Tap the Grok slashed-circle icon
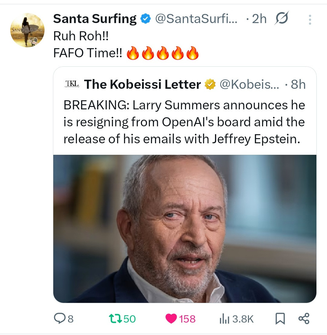The width and height of the screenshot is (327, 335). tap(282, 19)
